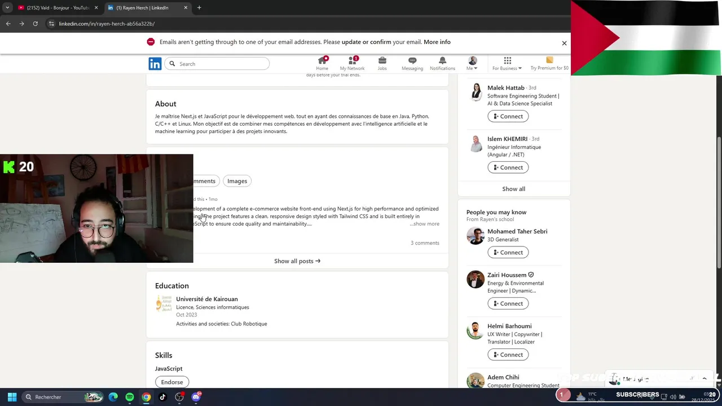Image resolution: width=722 pixels, height=406 pixels.
Task: Open a new browser tab with plus icon
Action: (199, 7)
